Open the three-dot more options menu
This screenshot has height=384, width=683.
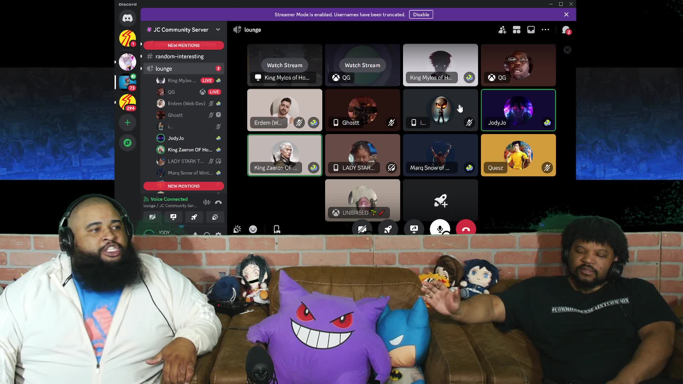[545, 30]
